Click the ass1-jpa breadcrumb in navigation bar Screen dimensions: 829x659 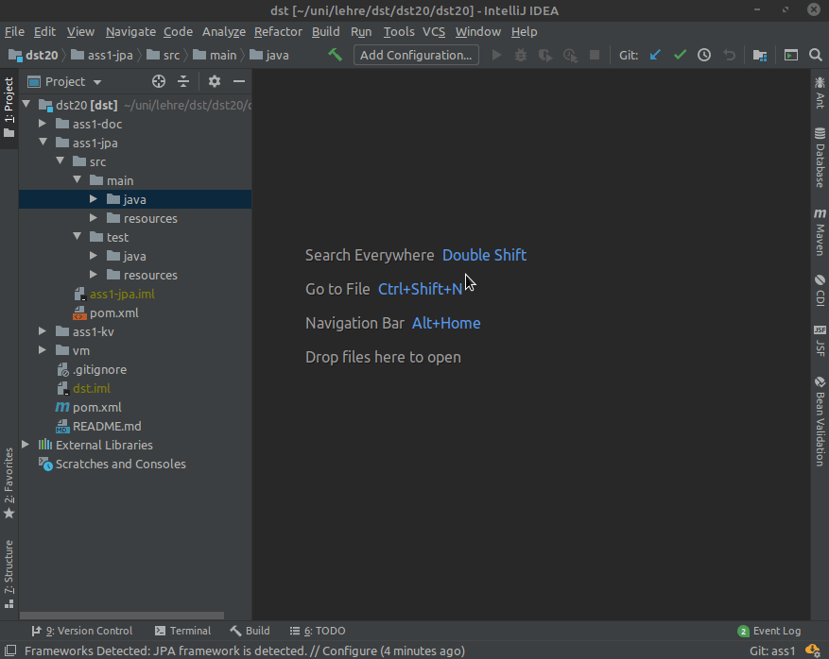tap(102, 55)
